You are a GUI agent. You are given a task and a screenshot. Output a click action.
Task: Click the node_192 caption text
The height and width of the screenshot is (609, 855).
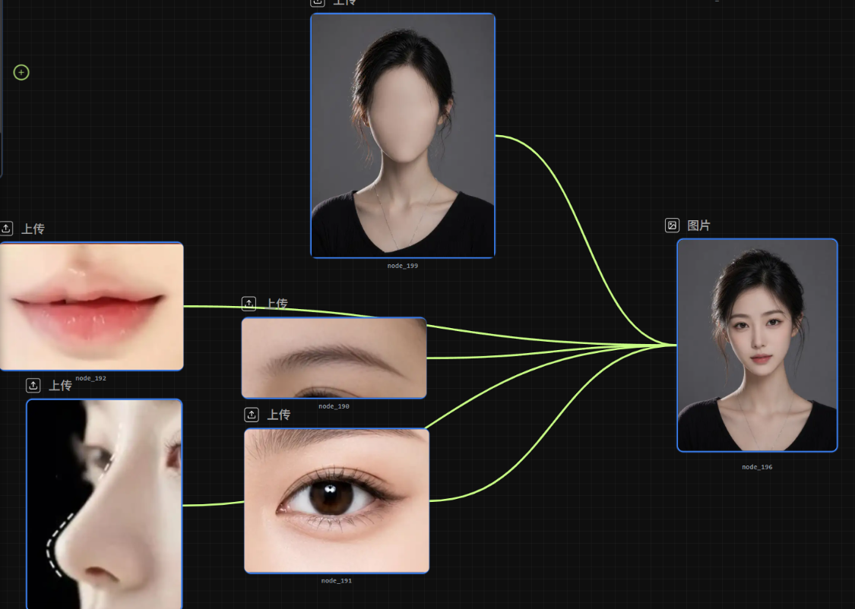click(91, 378)
